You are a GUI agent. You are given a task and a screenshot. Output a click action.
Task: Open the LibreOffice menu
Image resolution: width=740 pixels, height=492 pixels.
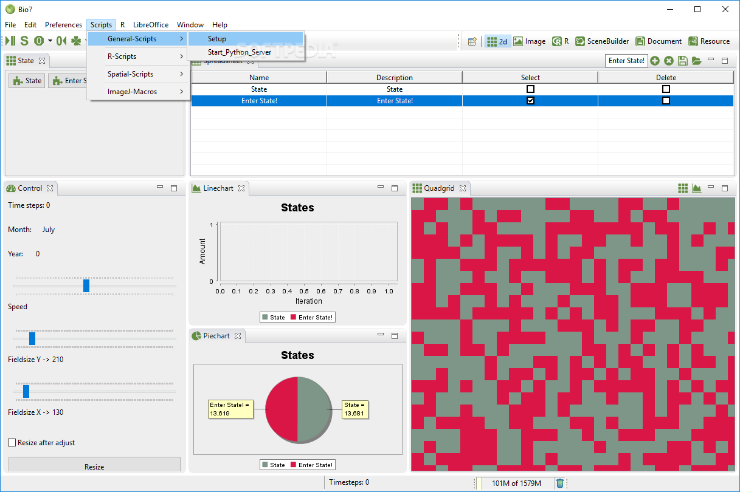(151, 25)
